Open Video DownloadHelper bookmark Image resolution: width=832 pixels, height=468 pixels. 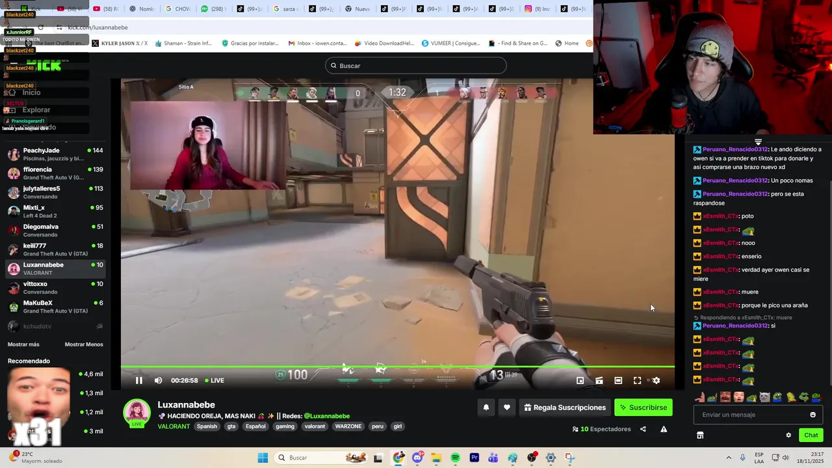pos(384,44)
